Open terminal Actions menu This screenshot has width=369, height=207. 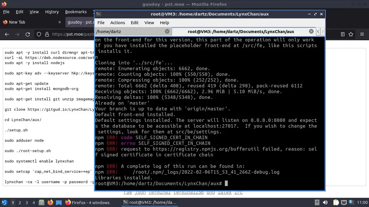tap(118, 23)
